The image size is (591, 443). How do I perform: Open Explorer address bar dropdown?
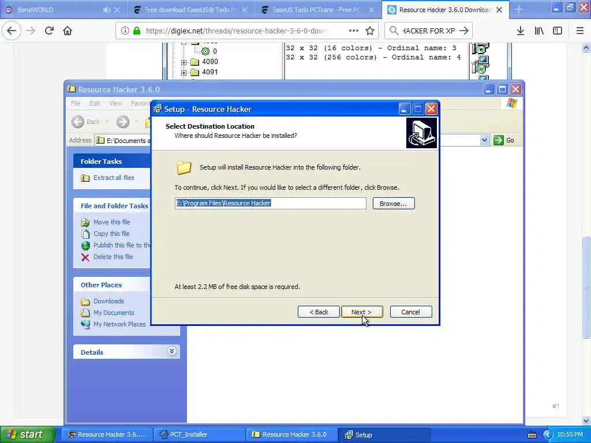coord(484,141)
